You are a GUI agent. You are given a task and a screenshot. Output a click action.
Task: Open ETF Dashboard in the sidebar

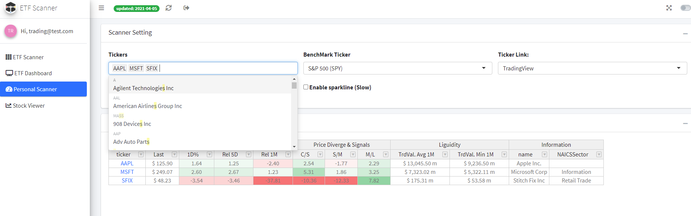pyautogui.click(x=43, y=73)
